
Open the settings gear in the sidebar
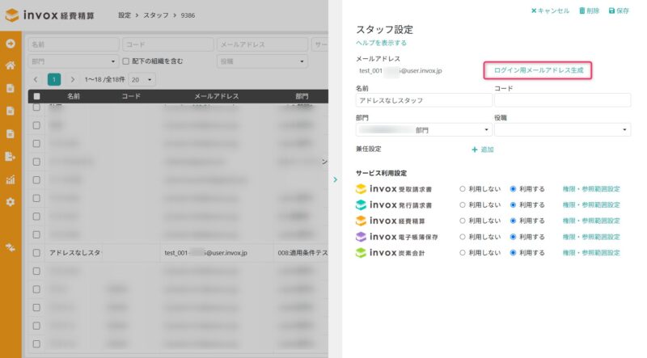pyautogui.click(x=11, y=202)
